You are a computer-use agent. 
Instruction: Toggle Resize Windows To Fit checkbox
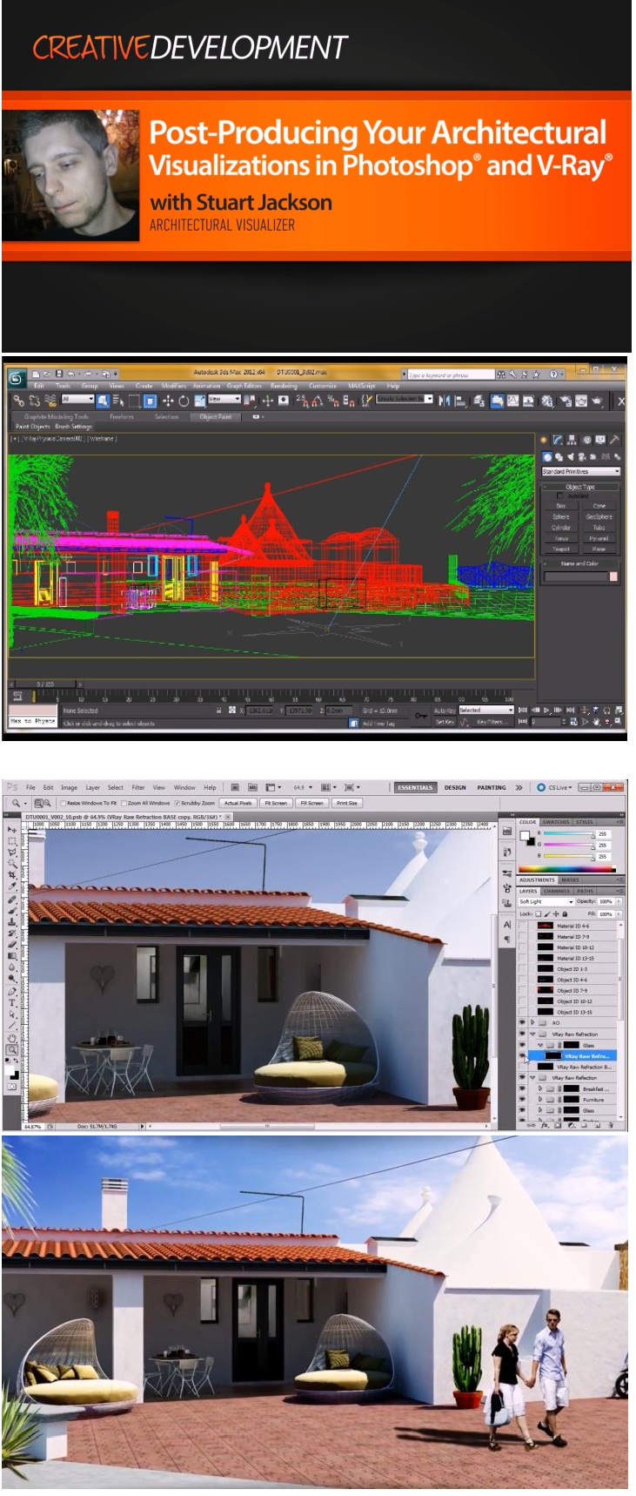[x=63, y=803]
